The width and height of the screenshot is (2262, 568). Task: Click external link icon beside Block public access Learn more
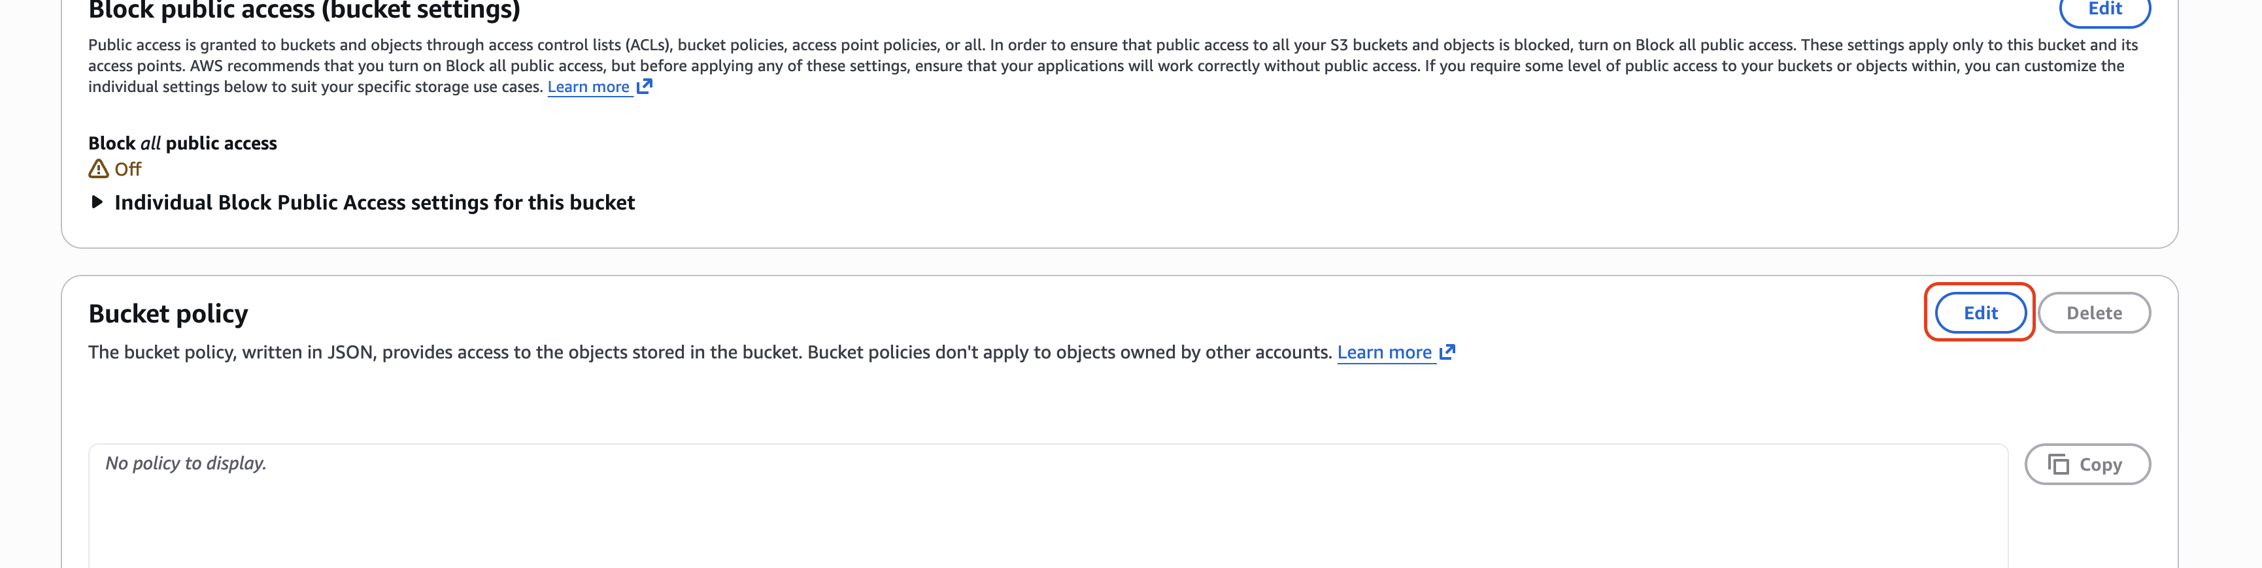coord(645,86)
